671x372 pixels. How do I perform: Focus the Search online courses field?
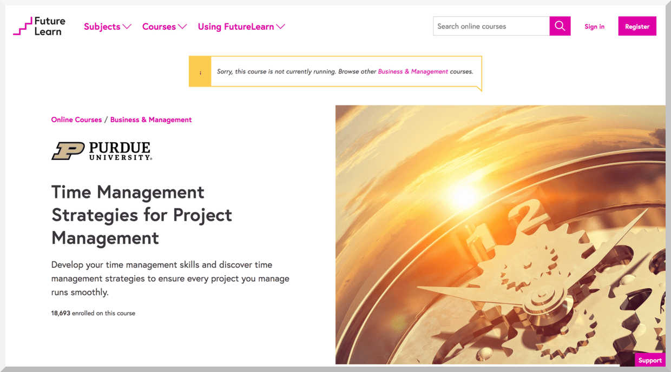pyautogui.click(x=491, y=26)
